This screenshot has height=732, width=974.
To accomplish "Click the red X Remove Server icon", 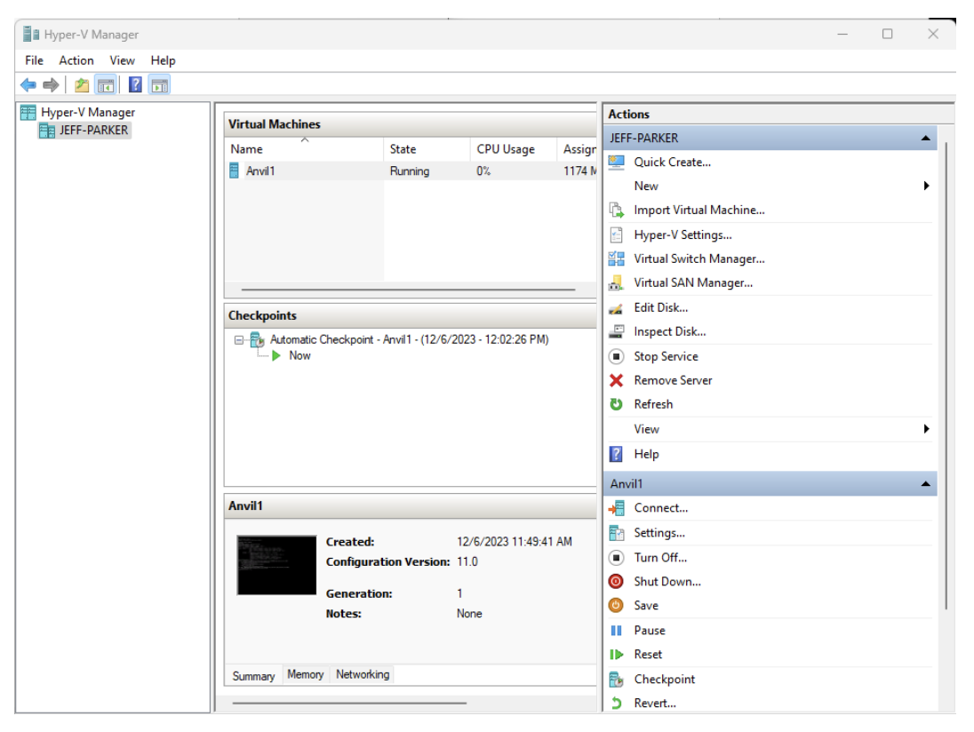I will coord(616,380).
